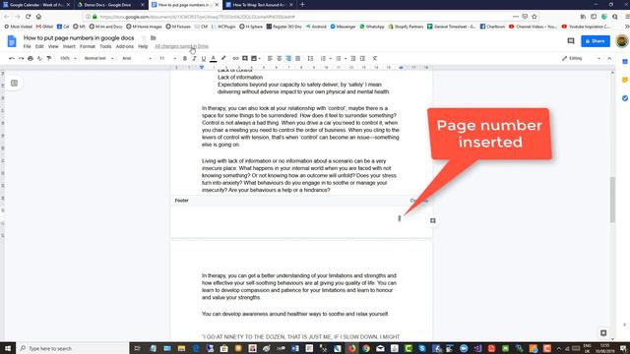The width and height of the screenshot is (630, 354).
Task: Open the Arial font dropdown
Action: click(x=137, y=59)
